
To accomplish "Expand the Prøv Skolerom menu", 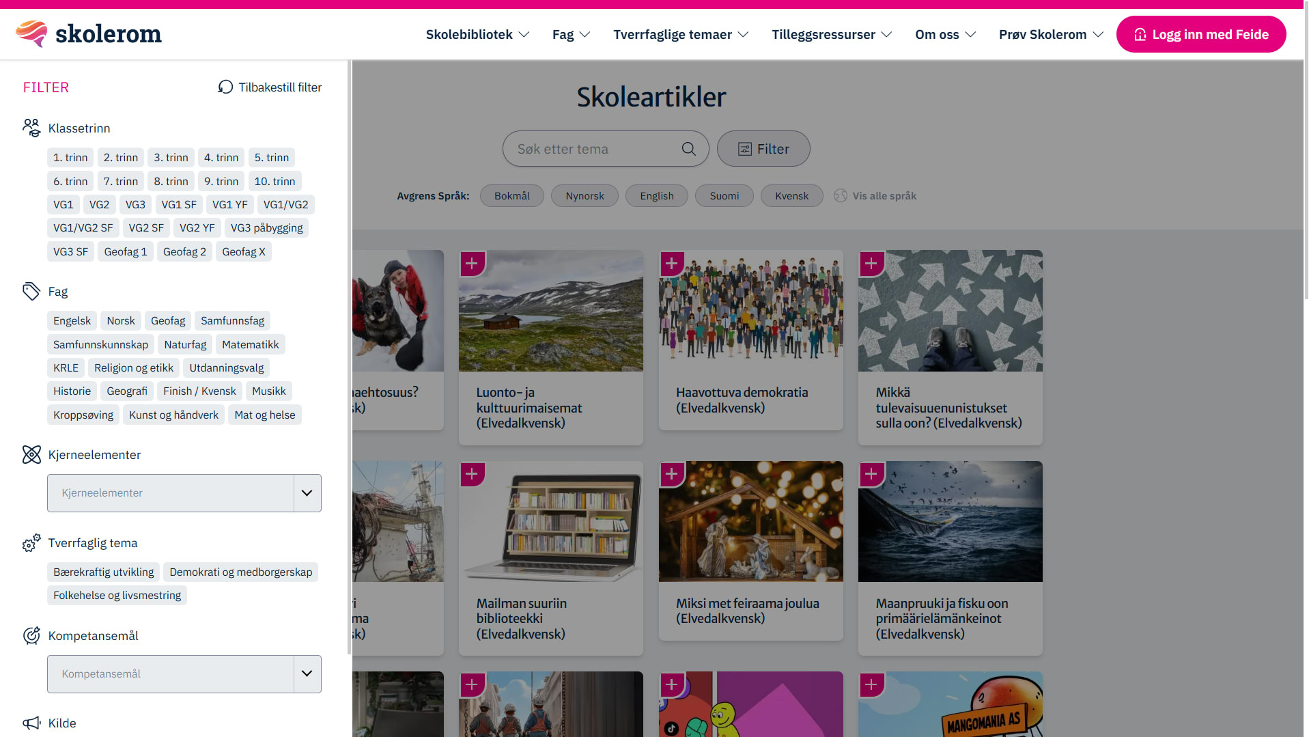I will point(1051,34).
